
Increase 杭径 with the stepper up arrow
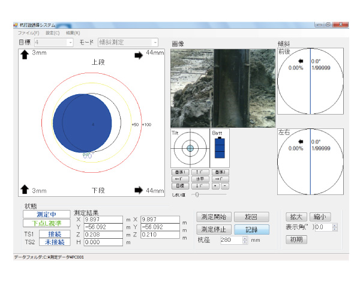tap(245, 238)
